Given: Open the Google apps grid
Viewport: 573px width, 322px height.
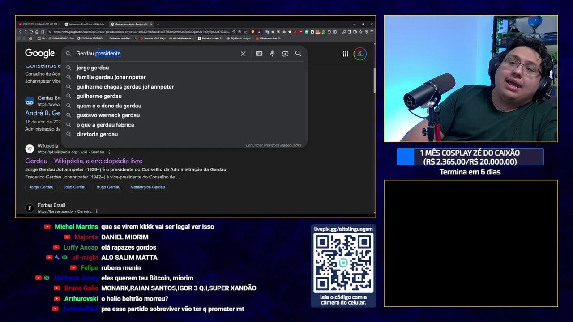Looking at the screenshot, I should [x=346, y=54].
